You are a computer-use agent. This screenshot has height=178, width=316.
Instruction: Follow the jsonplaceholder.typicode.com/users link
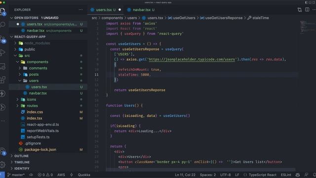pos(192,59)
